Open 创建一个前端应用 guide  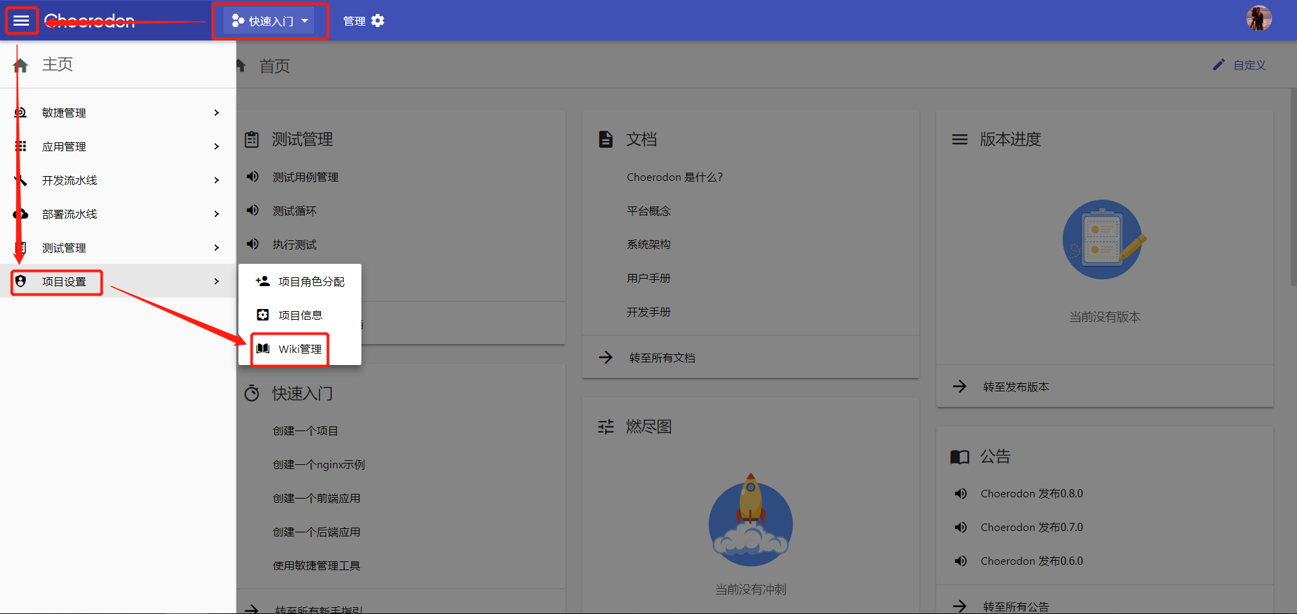pos(316,498)
